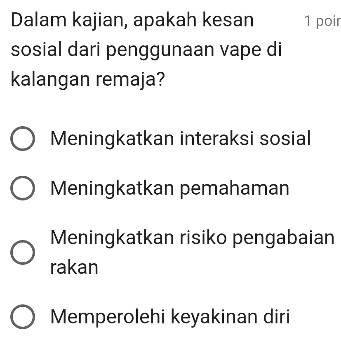Click the 'Memperolehi keyakinan diri' label text

(x=170, y=317)
